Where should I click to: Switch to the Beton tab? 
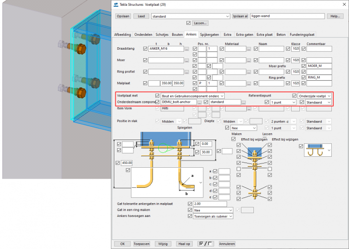(x=281, y=34)
